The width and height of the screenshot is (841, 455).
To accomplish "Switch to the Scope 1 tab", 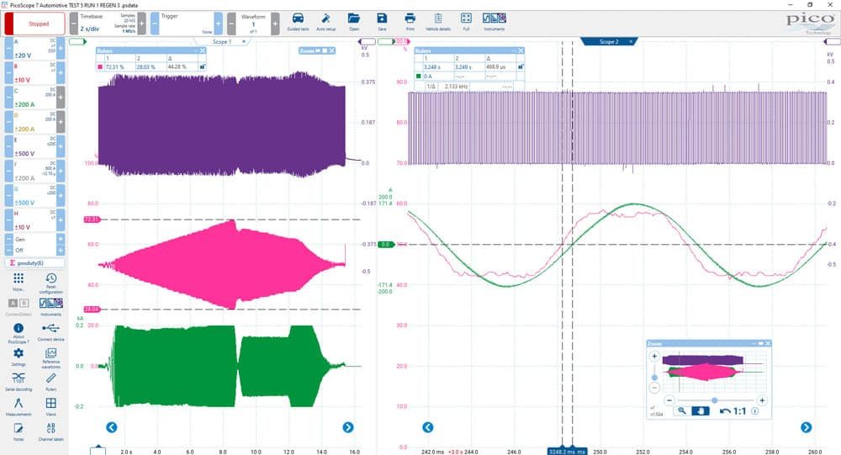I will click(222, 41).
